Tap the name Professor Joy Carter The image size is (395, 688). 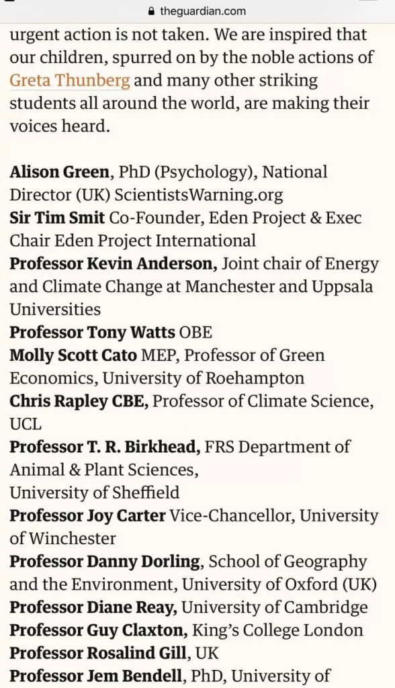(x=88, y=515)
